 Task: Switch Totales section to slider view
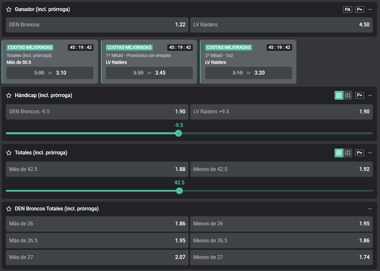348,153
